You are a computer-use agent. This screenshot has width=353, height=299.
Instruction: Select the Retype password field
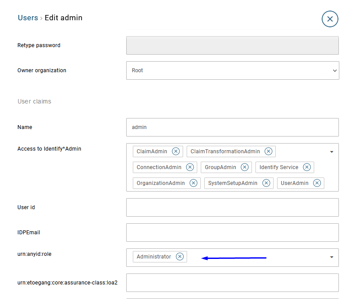click(233, 45)
